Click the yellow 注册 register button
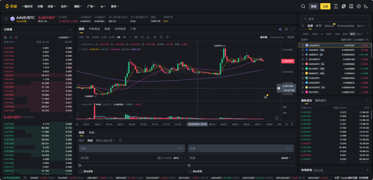Viewport: 373px width, 180px height. (325, 6)
